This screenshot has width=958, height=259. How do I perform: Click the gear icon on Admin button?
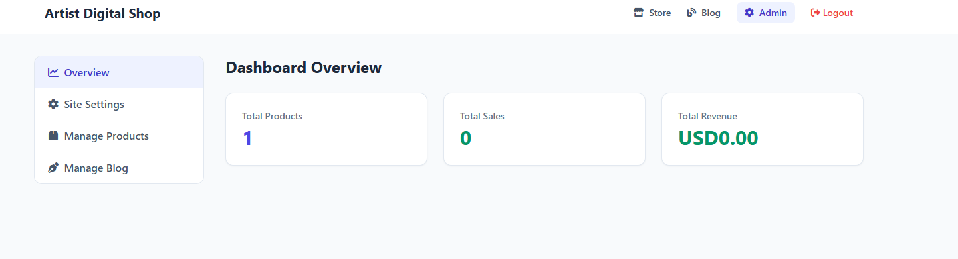[x=749, y=13]
